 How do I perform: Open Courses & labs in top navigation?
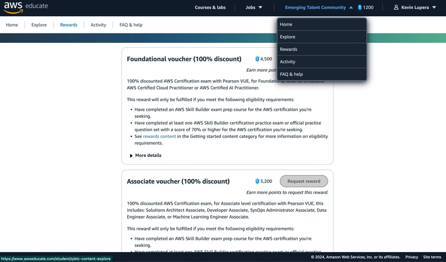click(x=210, y=7)
